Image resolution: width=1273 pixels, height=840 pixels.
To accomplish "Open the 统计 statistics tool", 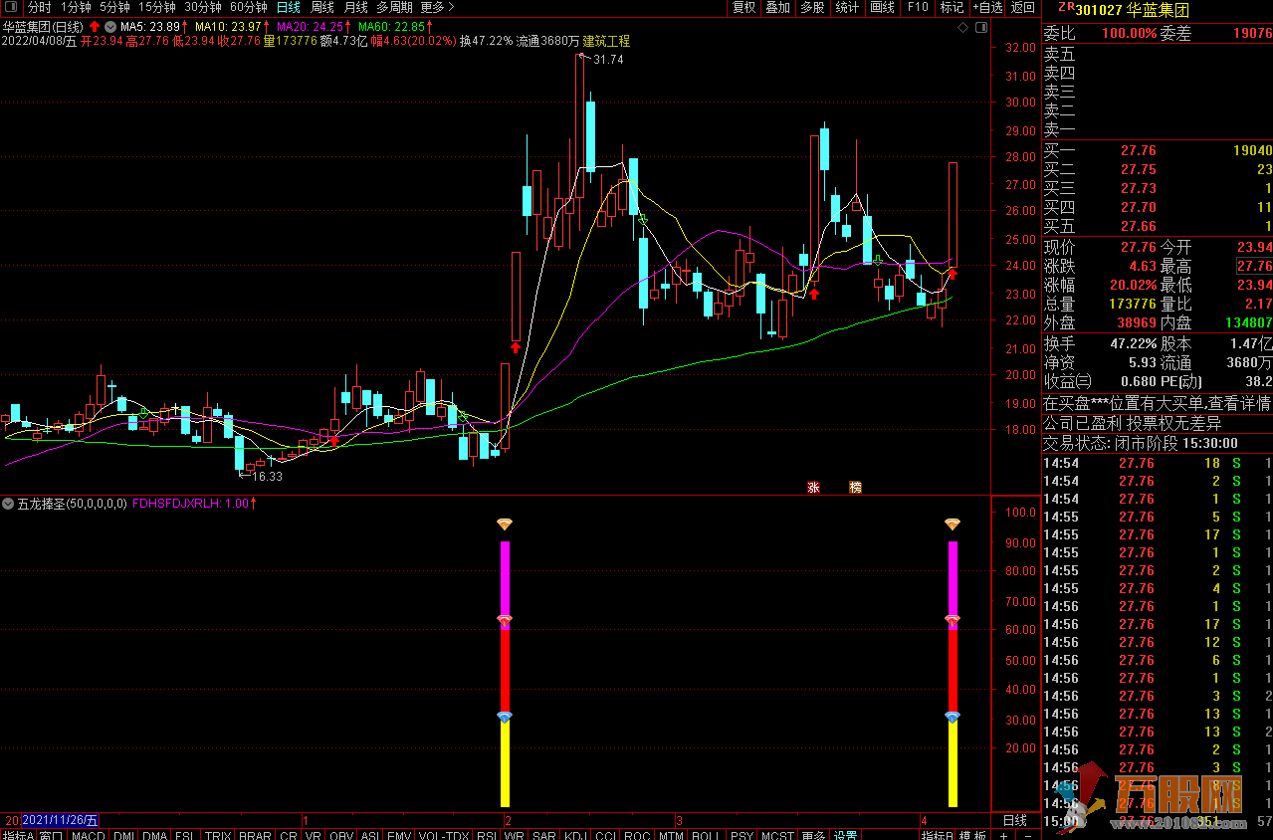I will [x=847, y=7].
